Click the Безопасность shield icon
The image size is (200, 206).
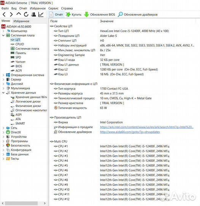pos(8,145)
